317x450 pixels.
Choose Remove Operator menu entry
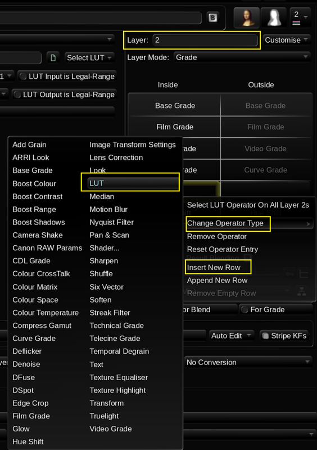(217, 236)
